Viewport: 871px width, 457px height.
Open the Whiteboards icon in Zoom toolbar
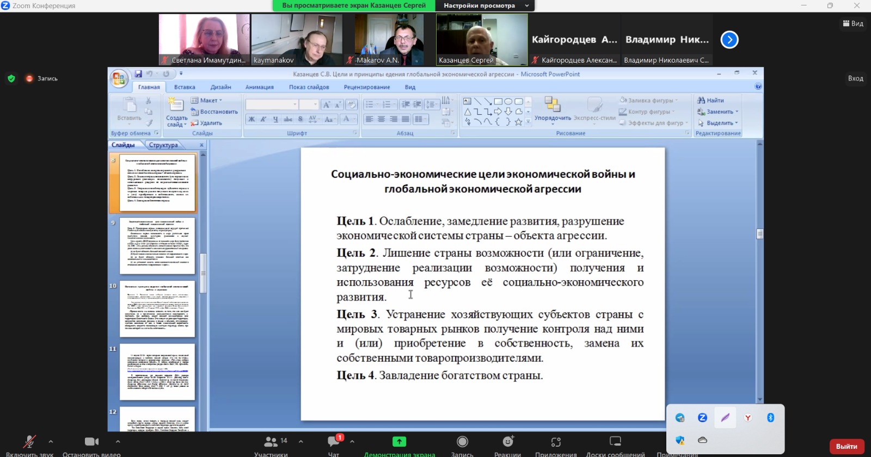click(x=615, y=442)
